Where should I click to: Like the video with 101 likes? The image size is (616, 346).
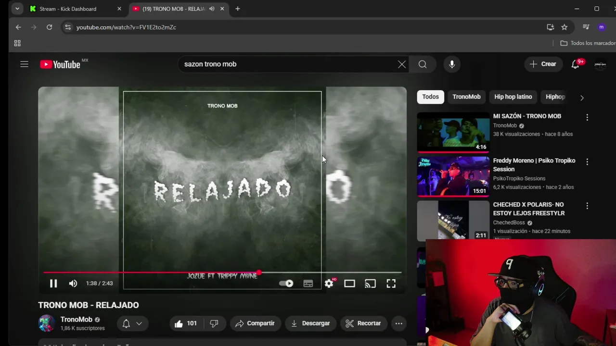(x=186, y=323)
